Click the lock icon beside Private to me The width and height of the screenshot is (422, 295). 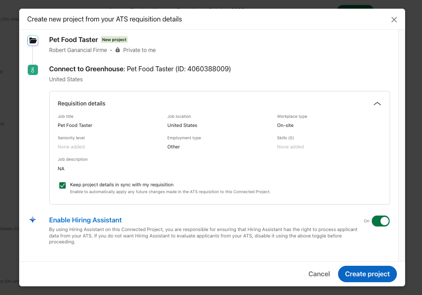(118, 50)
